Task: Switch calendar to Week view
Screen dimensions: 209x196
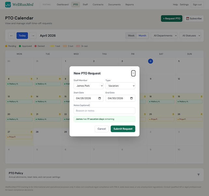Action: coord(131,36)
